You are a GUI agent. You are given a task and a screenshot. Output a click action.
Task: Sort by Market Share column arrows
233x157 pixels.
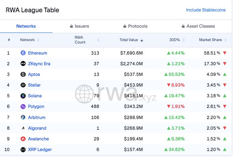point(226,40)
